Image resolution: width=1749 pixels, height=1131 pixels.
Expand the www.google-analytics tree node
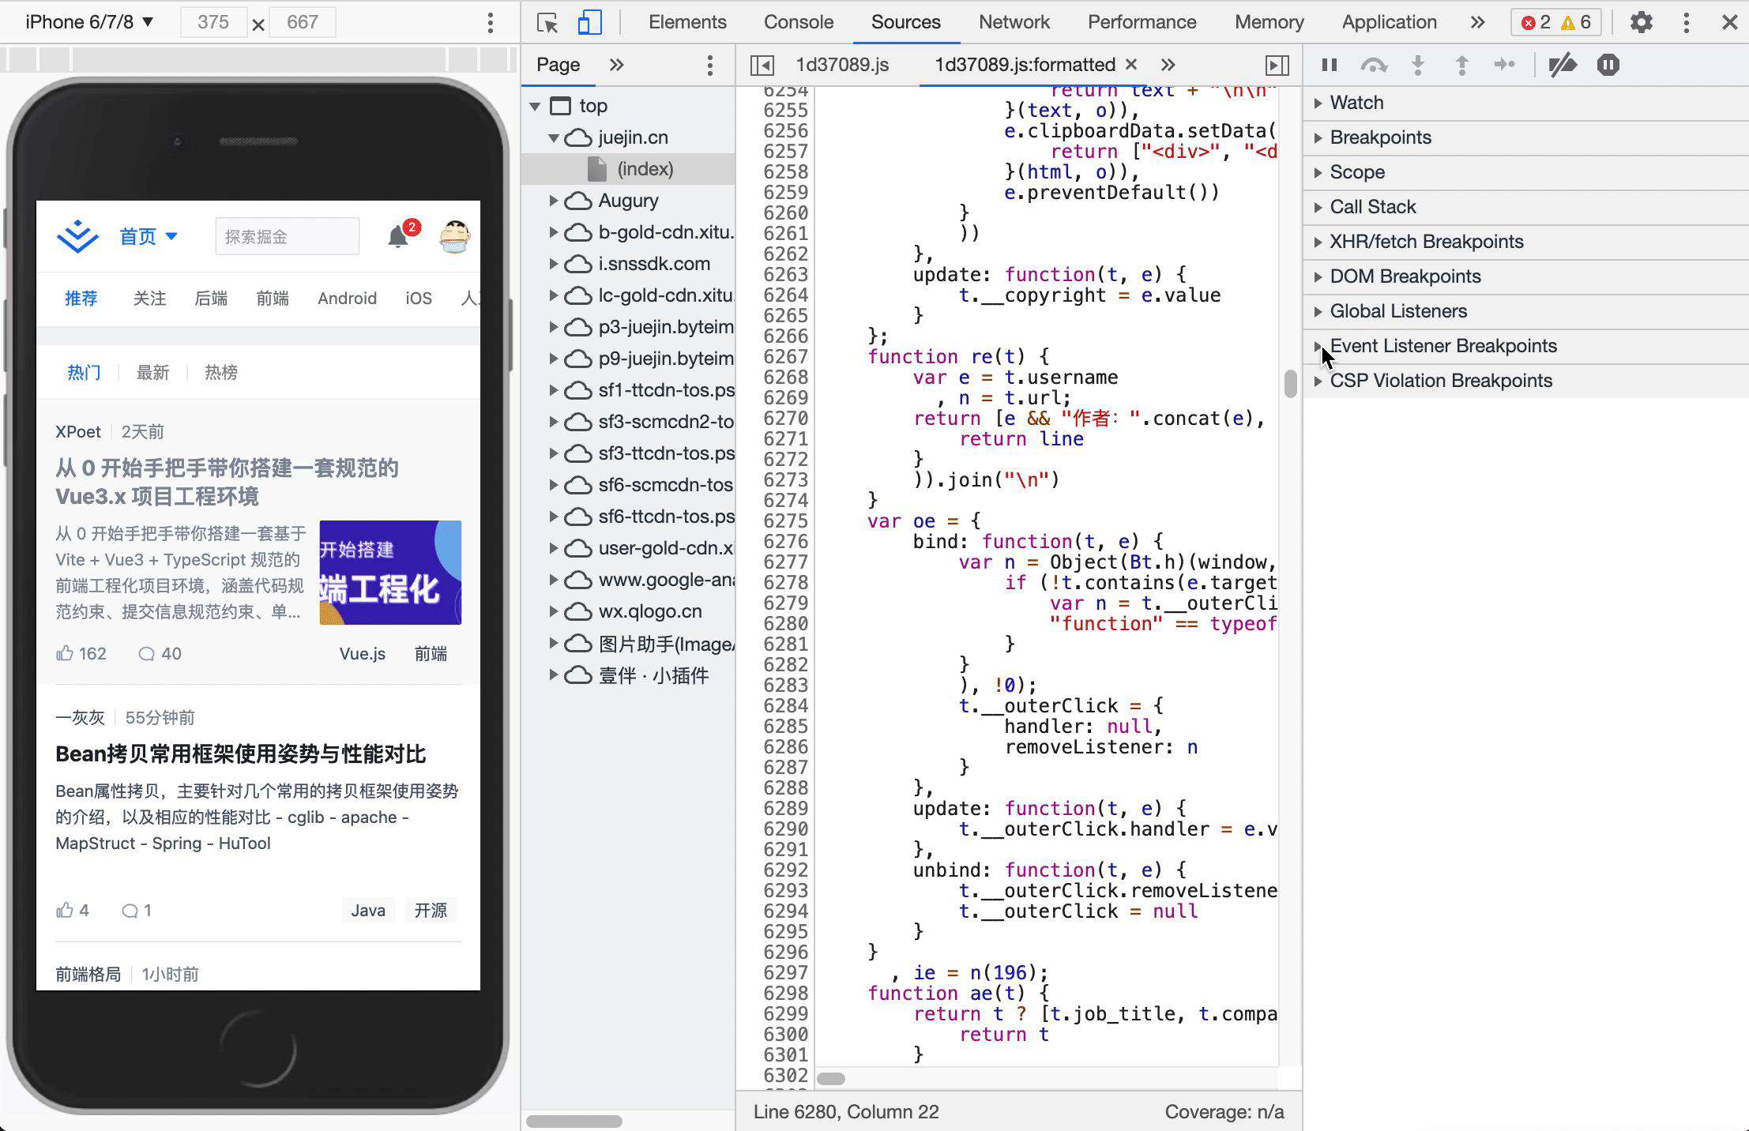click(x=554, y=580)
